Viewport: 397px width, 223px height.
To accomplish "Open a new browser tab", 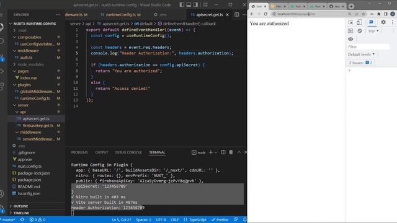I will pyautogui.click(x=351, y=6).
